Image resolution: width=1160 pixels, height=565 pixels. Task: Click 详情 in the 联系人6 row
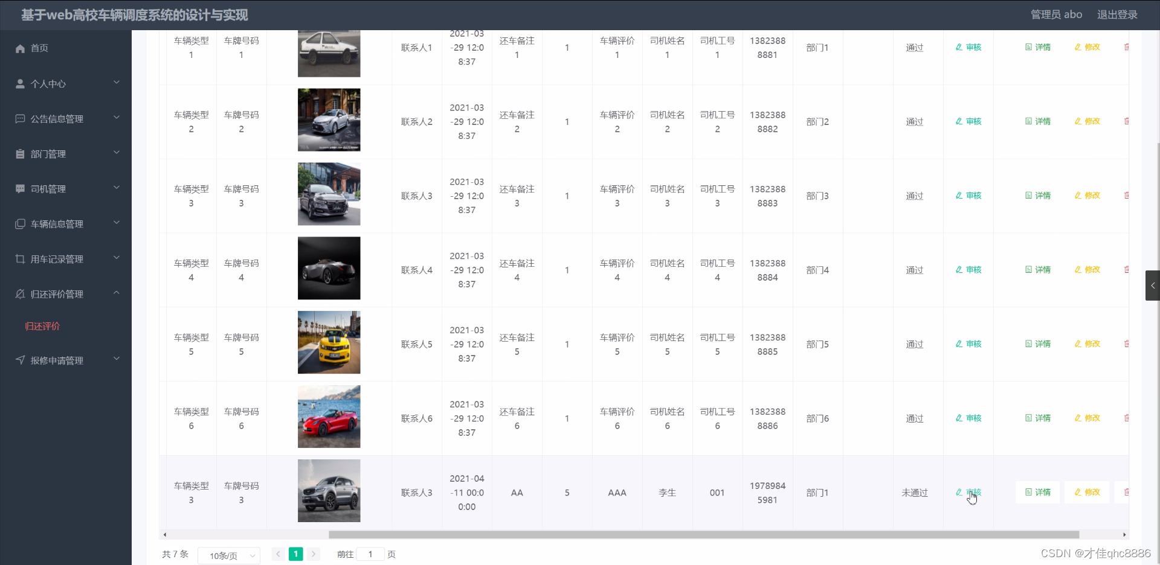coord(1038,418)
